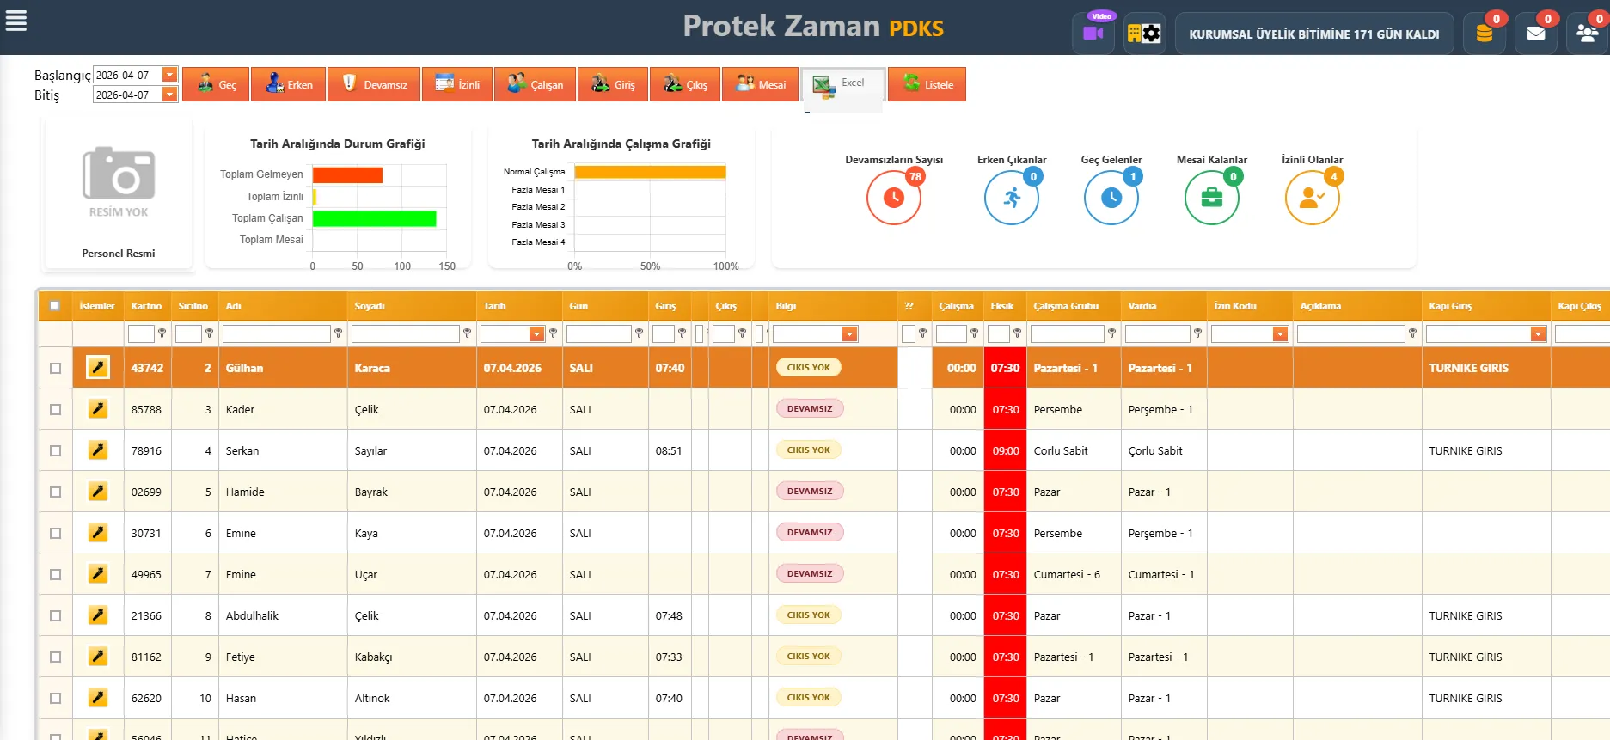Click the coins stack icon

point(1484,34)
